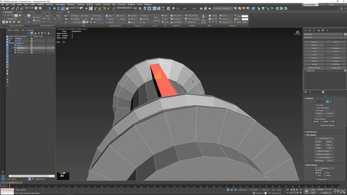Collapse the Edit Geometry rollout
The width and height of the screenshot is (347, 195).
311,165
